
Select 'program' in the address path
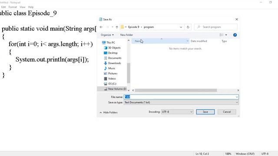coord(149,27)
